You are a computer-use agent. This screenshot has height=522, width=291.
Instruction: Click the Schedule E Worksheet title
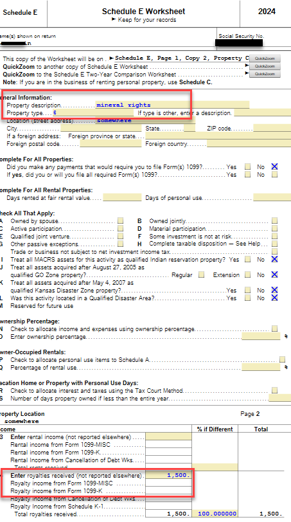click(143, 12)
